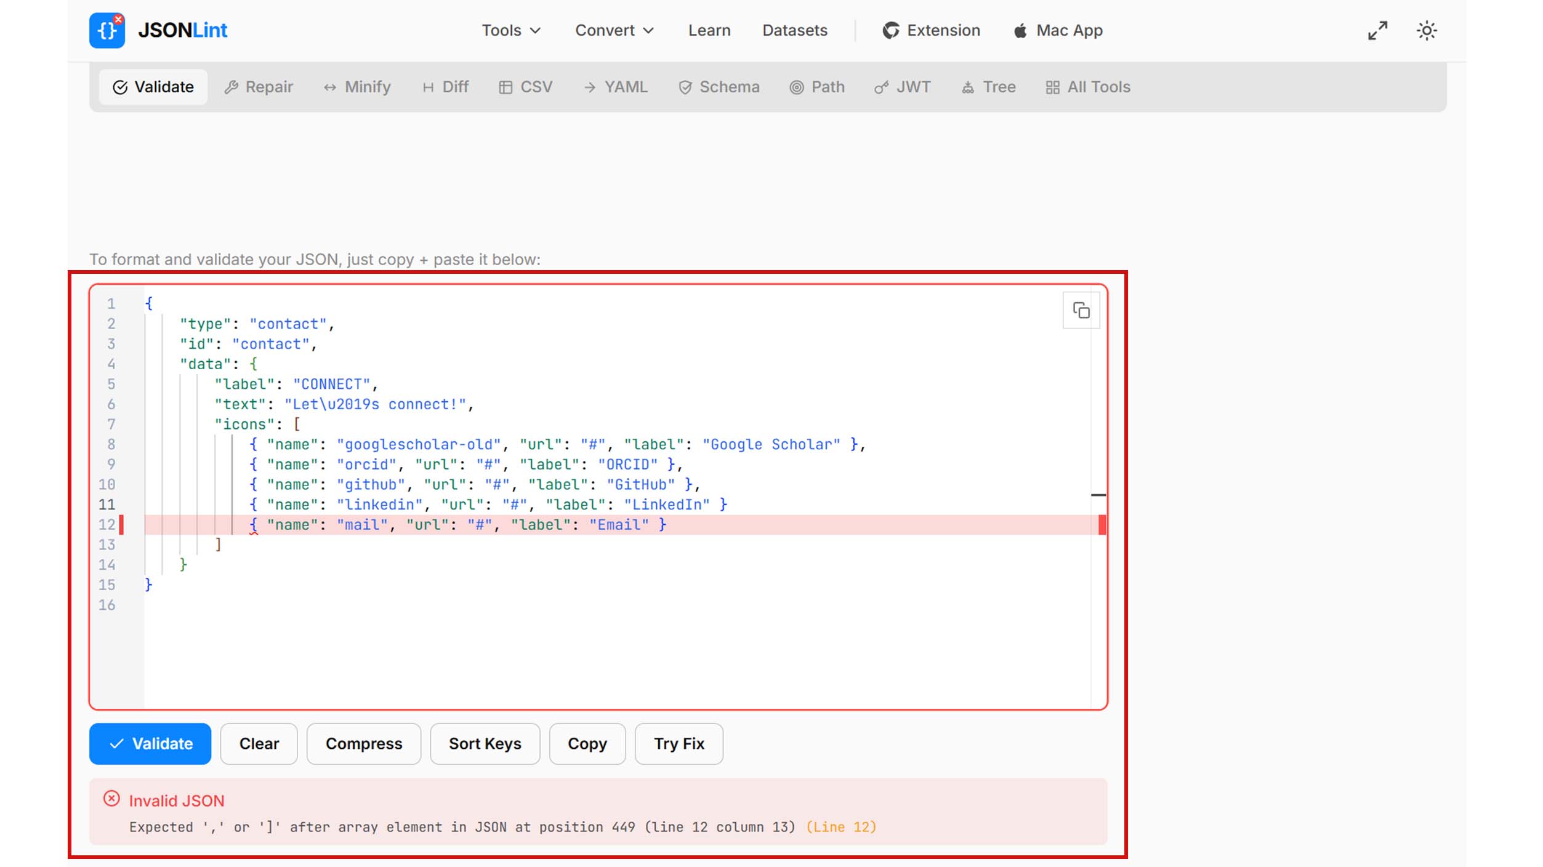
Task: Open the JWT tab
Action: (903, 87)
